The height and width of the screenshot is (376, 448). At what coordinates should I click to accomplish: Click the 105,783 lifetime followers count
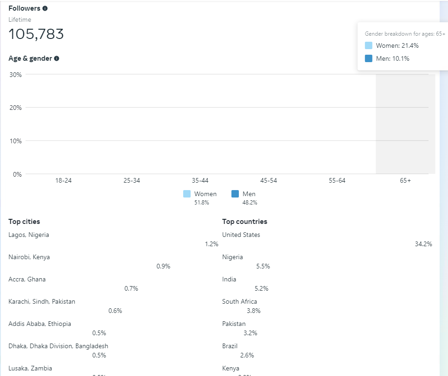coord(36,34)
